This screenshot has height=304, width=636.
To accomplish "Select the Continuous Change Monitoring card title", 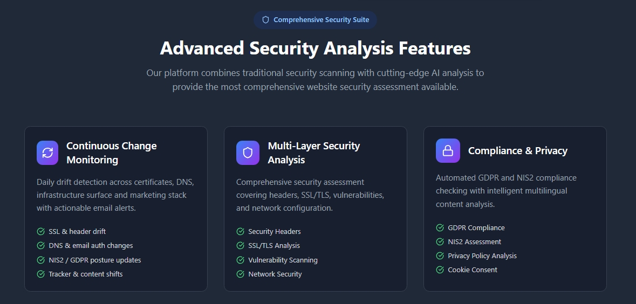I will (111, 153).
